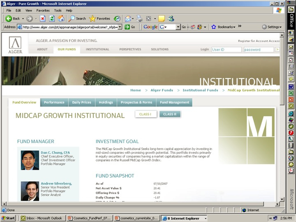Expand the Back button history dropdown
The width and height of the screenshot is (296, 222).
point(23,18)
